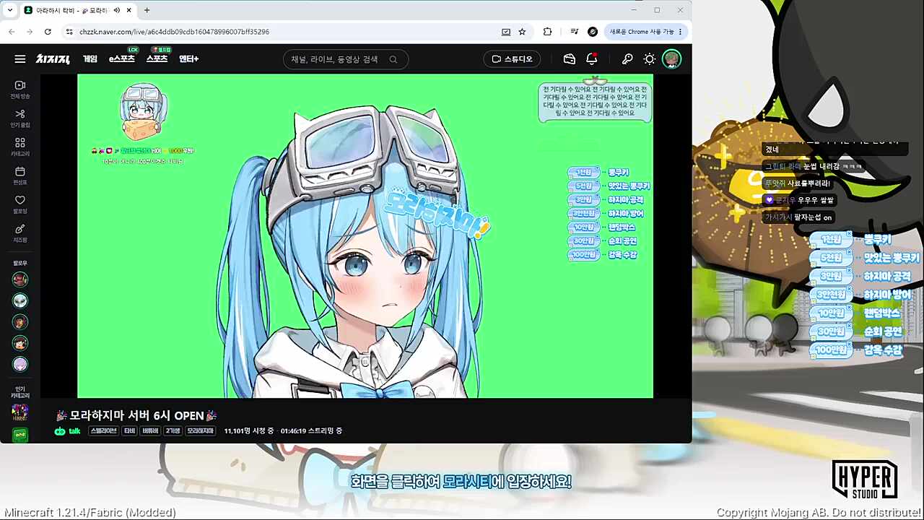Image resolution: width=924 pixels, height=520 pixels.
Task: Mute the tab via speaker icon
Action: click(116, 10)
